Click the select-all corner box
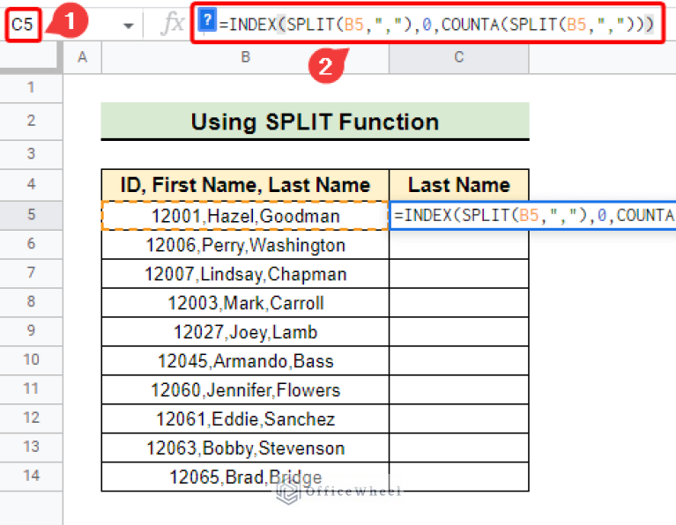This screenshot has height=525, width=676. 31,57
